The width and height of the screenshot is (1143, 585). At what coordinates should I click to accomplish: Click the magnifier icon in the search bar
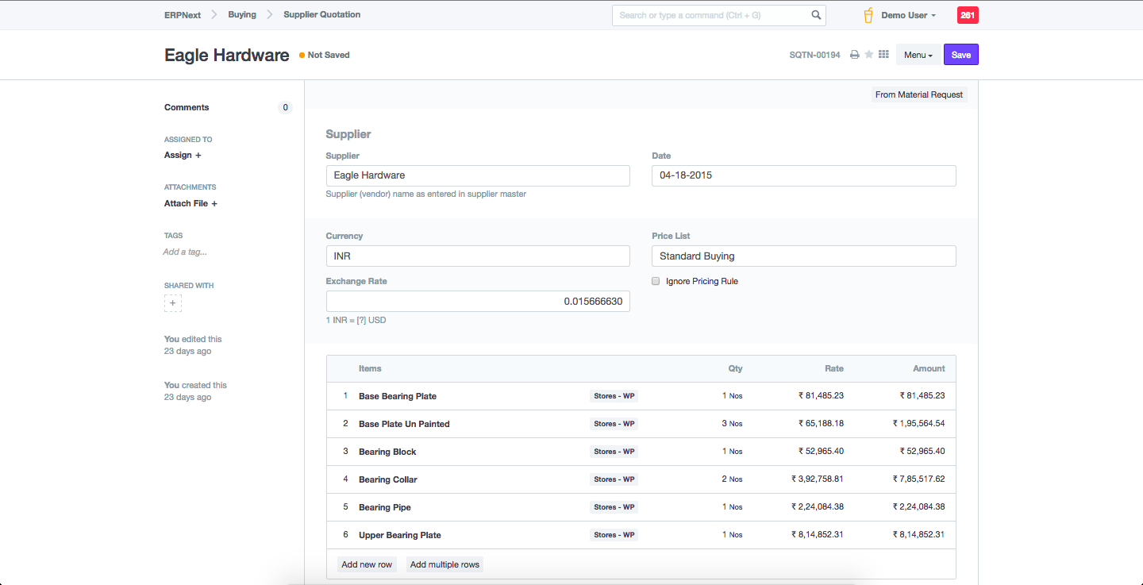816,15
